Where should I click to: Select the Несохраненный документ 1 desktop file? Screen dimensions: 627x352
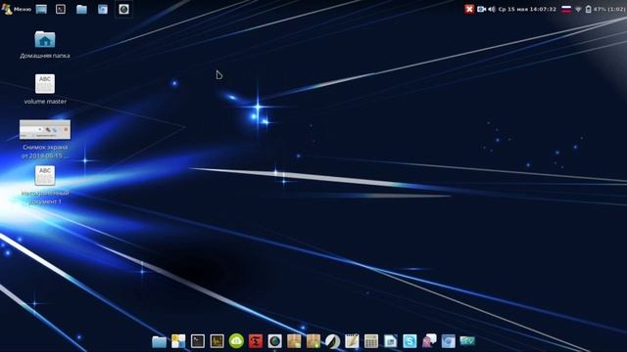(x=45, y=185)
